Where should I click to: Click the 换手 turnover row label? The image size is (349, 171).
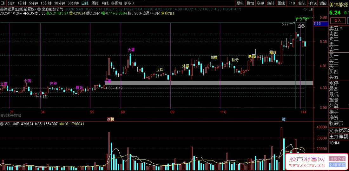point(334,112)
